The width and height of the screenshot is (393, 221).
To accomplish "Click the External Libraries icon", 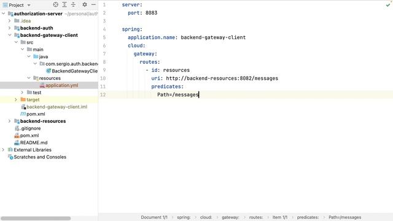I will point(10,150).
